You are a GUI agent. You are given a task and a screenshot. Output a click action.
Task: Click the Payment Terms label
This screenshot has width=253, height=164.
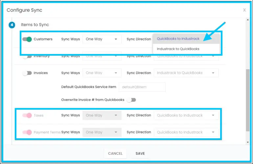point(47,132)
